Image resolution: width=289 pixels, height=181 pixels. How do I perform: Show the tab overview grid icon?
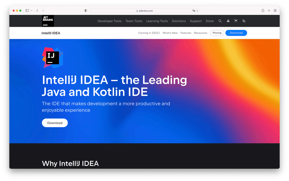pyautogui.click(x=275, y=11)
